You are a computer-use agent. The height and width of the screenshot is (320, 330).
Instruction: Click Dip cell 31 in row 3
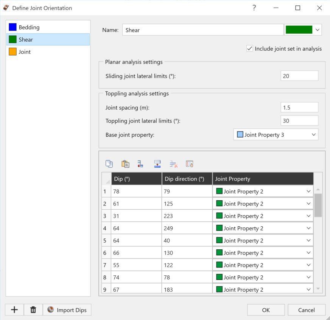coord(136,216)
